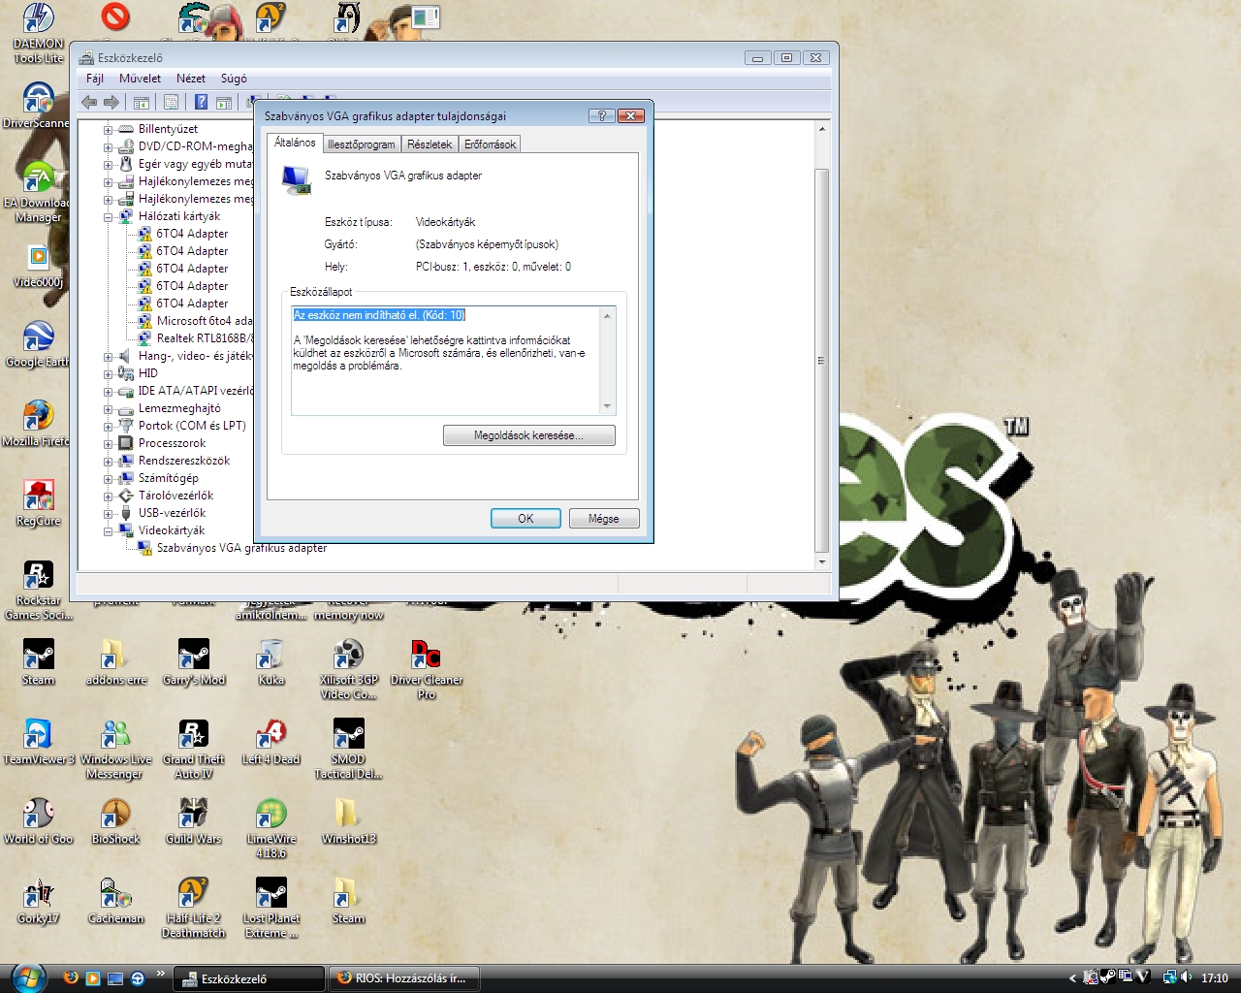Open the Súgó menu
Viewport: 1241px width, 993px height.
[x=234, y=79]
